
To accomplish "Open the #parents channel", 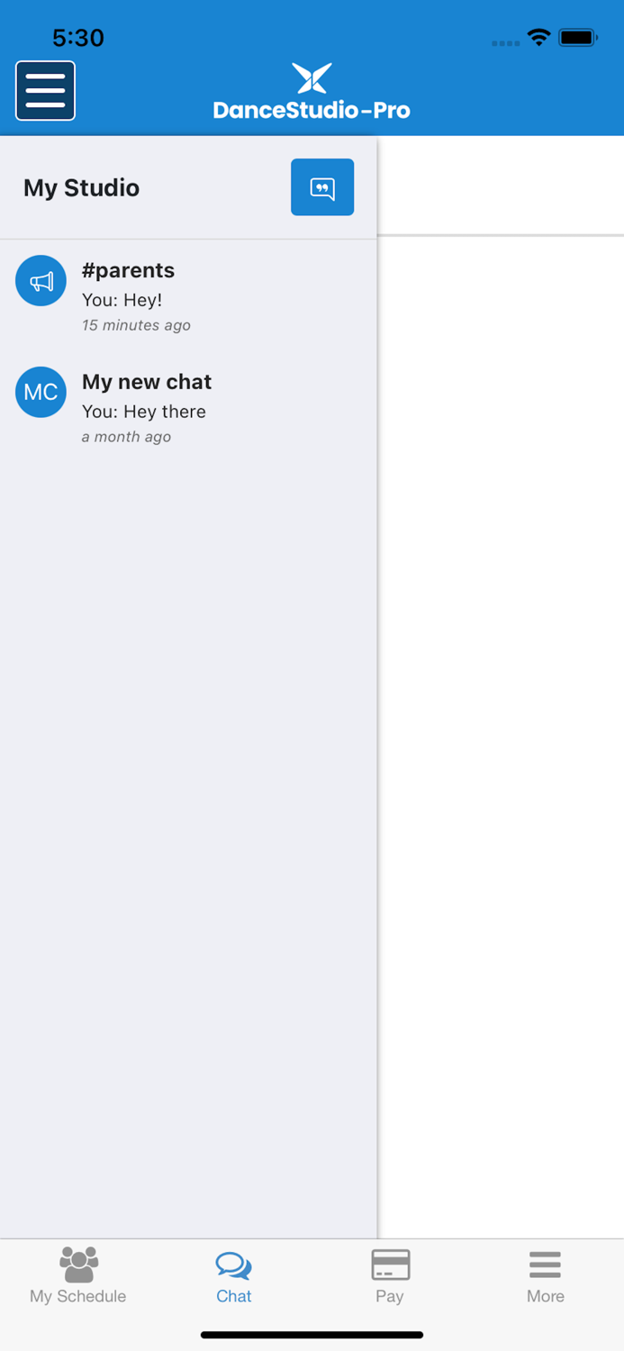I will point(188,296).
